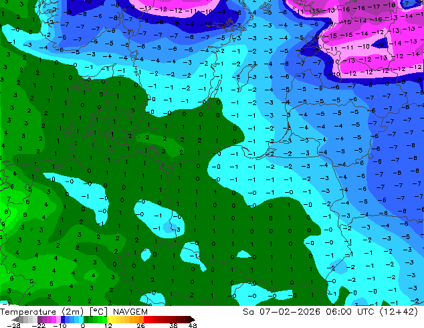Image resolution: width=424 pixels, height=328 pixels.
Task: Click the '-17' value on the map
Action: click(x=375, y=7)
